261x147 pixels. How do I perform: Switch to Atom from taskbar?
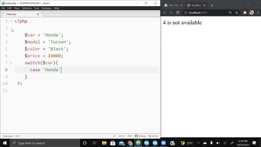tap(138, 143)
